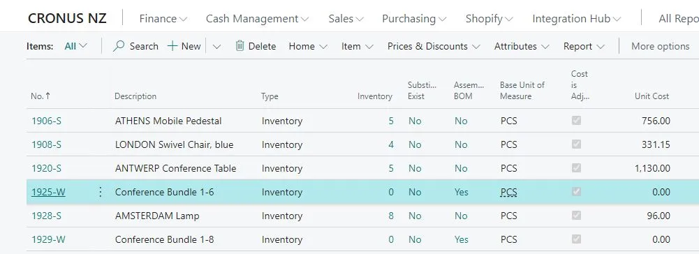Toggle Cost is Adjusted checkbox for 1929-W
The image size is (699, 254).
pyautogui.click(x=576, y=239)
